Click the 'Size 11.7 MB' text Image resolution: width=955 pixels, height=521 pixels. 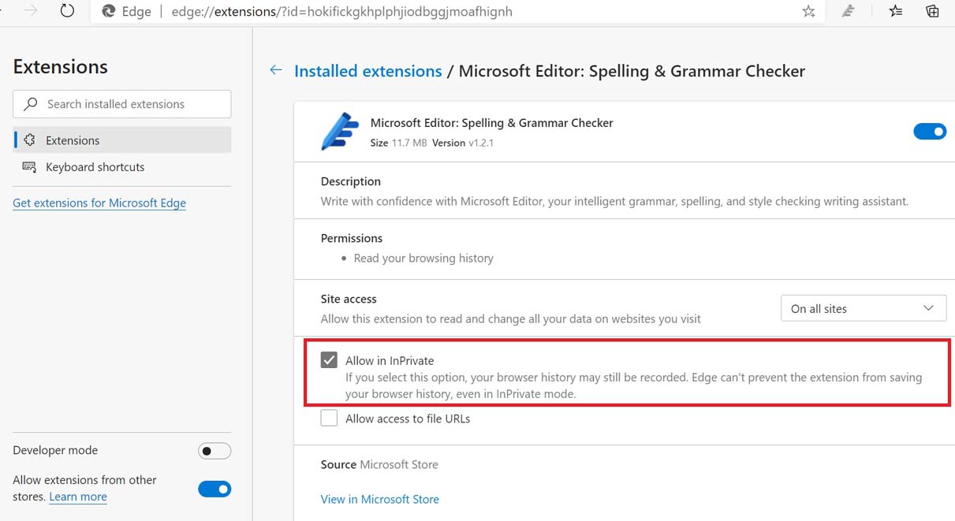(398, 143)
